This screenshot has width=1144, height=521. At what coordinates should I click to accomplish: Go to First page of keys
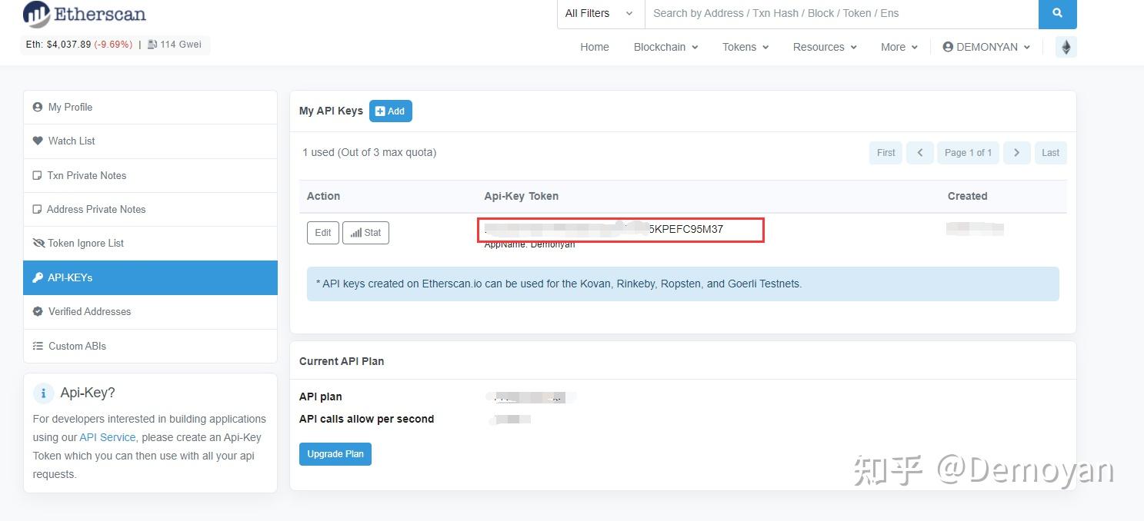(886, 153)
